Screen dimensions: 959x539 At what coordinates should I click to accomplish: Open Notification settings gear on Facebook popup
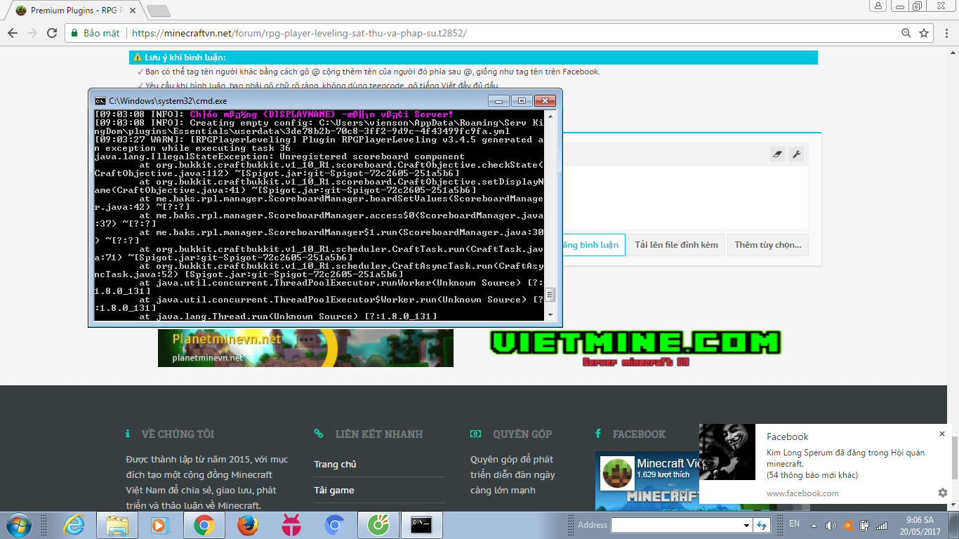pos(943,493)
